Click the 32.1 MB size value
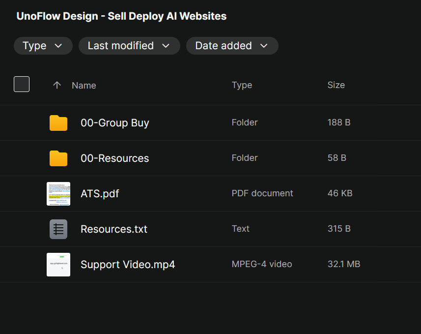 344,264
